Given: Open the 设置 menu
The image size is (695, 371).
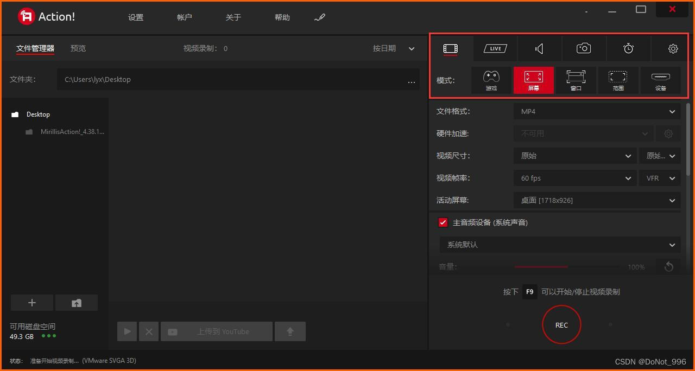Looking at the screenshot, I should tap(136, 17).
